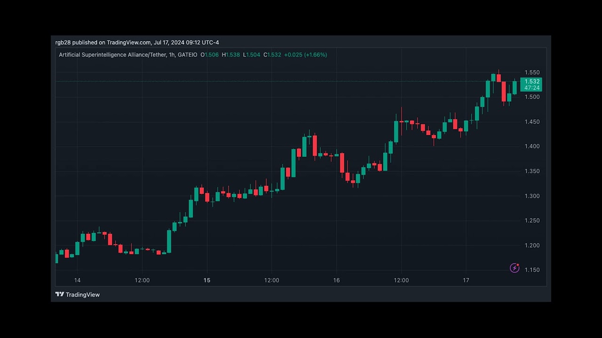This screenshot has width=602, height=338.
Task: Click the close value 1.532
Action: (274, 55)
